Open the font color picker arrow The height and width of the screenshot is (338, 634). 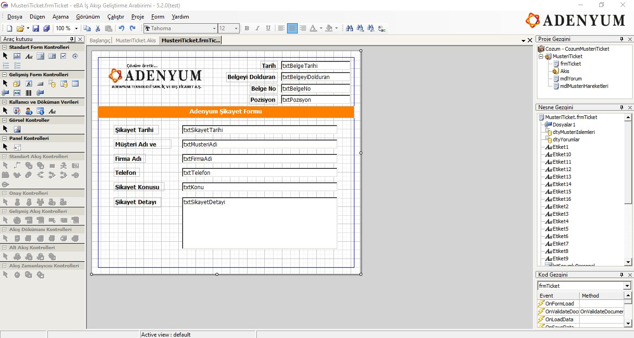pyautogui.click(x=321, y=28)
